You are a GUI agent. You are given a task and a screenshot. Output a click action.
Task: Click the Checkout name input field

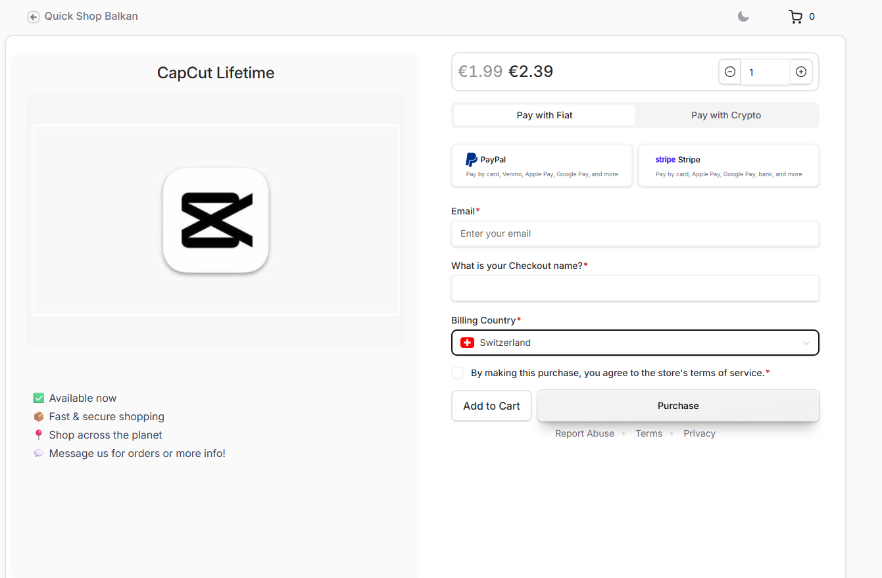point(635,288)
